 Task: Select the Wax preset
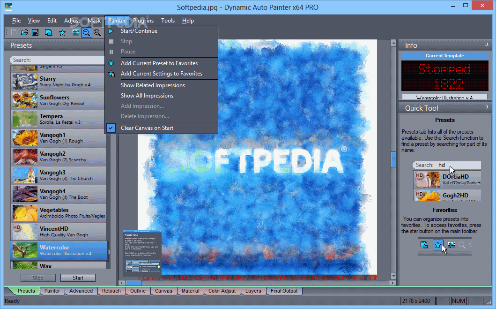click(59, 265)
